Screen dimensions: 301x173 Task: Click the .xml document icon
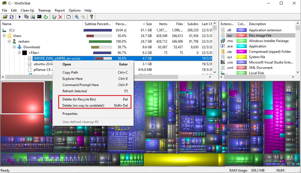pyautogui.click(x=223, y=68)
